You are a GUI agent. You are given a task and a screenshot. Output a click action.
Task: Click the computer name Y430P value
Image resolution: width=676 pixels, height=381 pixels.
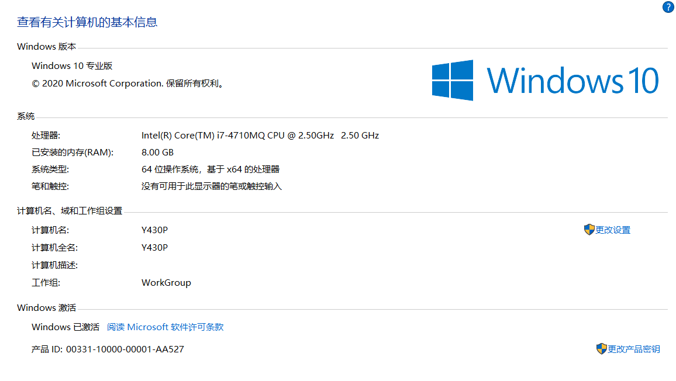pos(154,230)
